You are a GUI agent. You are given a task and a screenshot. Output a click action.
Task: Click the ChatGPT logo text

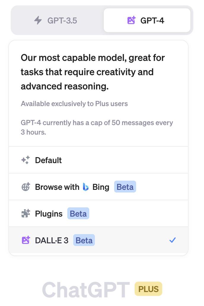86,290
